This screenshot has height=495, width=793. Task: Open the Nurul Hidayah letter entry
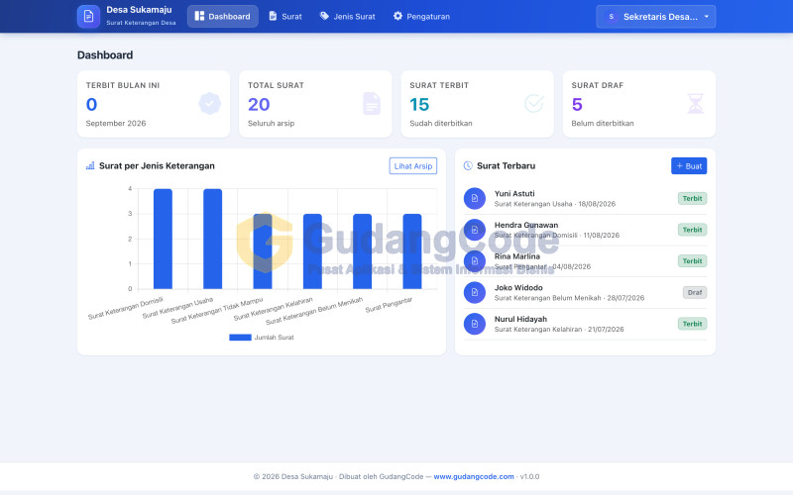[585, 324]
